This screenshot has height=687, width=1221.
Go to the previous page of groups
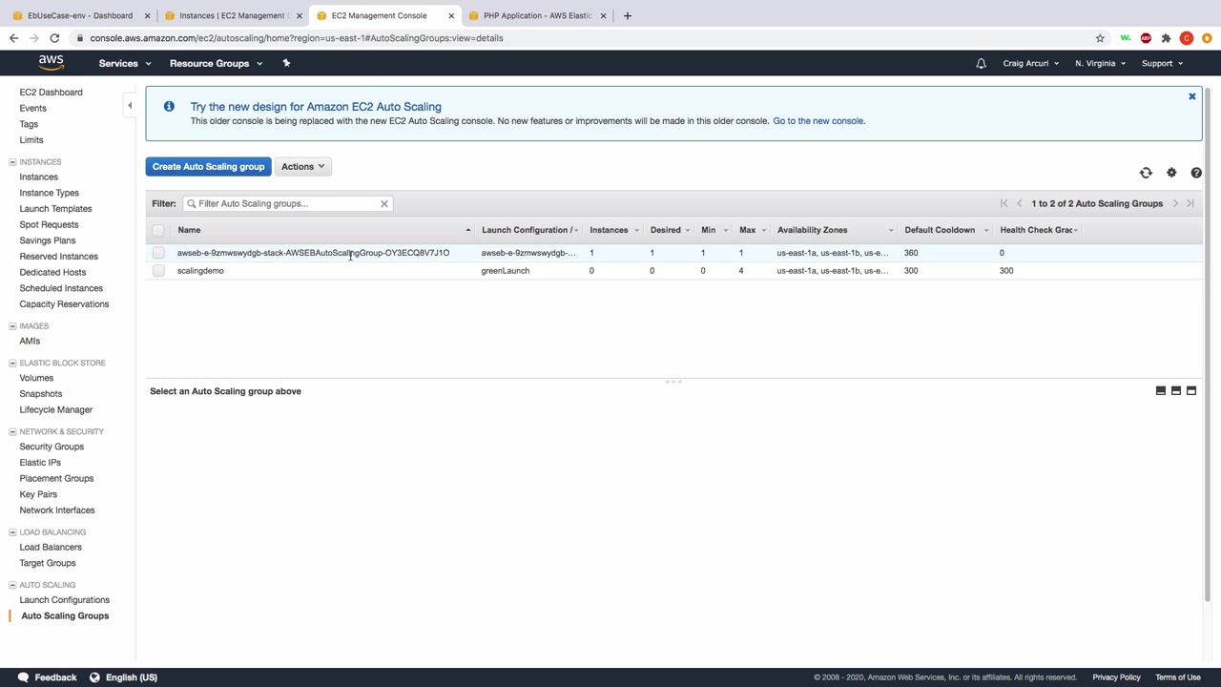coord(1019,203)
